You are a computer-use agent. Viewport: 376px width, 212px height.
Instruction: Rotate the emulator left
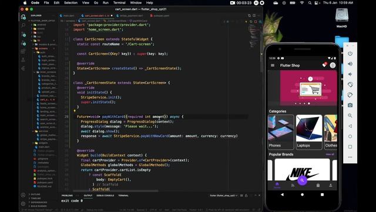pyautogui.click(x=350, y=84)
